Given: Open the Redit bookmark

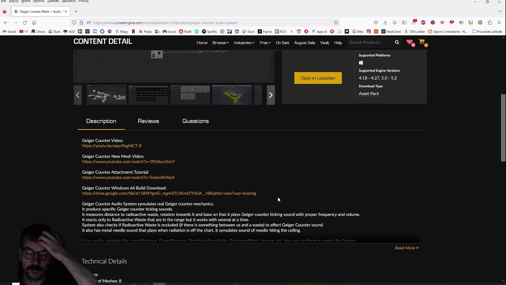Looking at the screenshot, I should (185, 32).
